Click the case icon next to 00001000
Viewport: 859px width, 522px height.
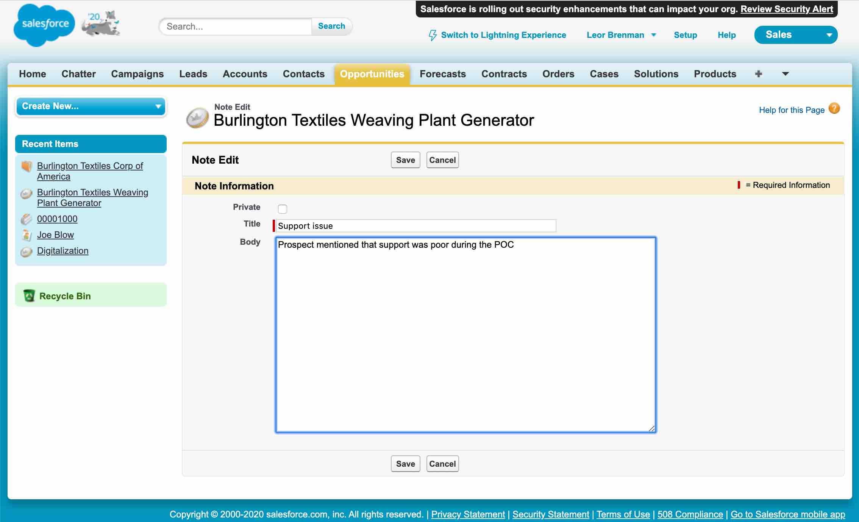click(26, 219)
